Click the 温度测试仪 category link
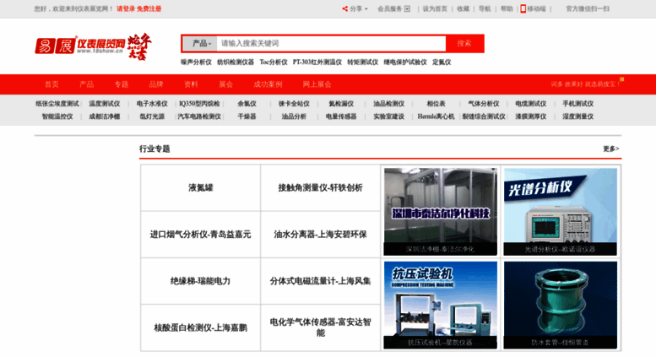 [x=105, y=104]
